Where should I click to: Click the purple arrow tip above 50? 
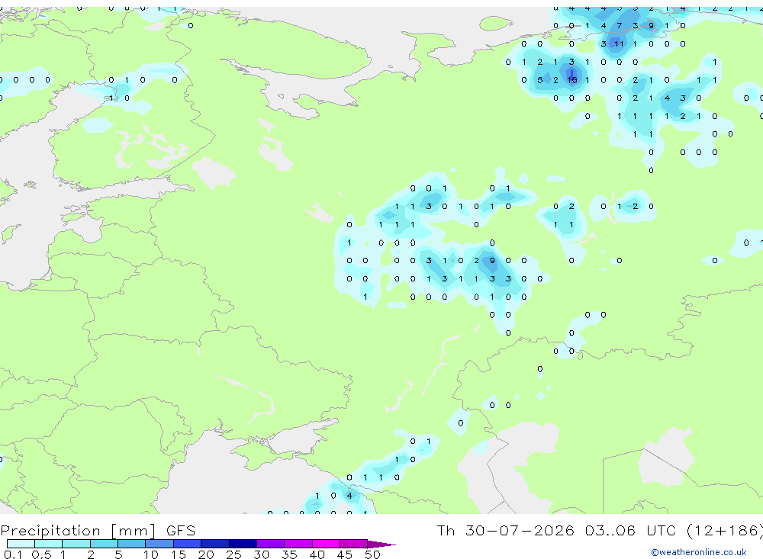click(381, 544)
